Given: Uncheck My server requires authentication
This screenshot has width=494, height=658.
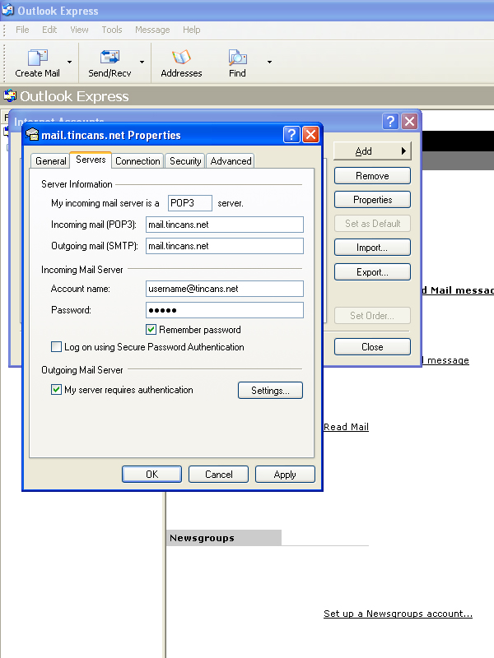Looking at the screenshot, I should click(56, 389).
